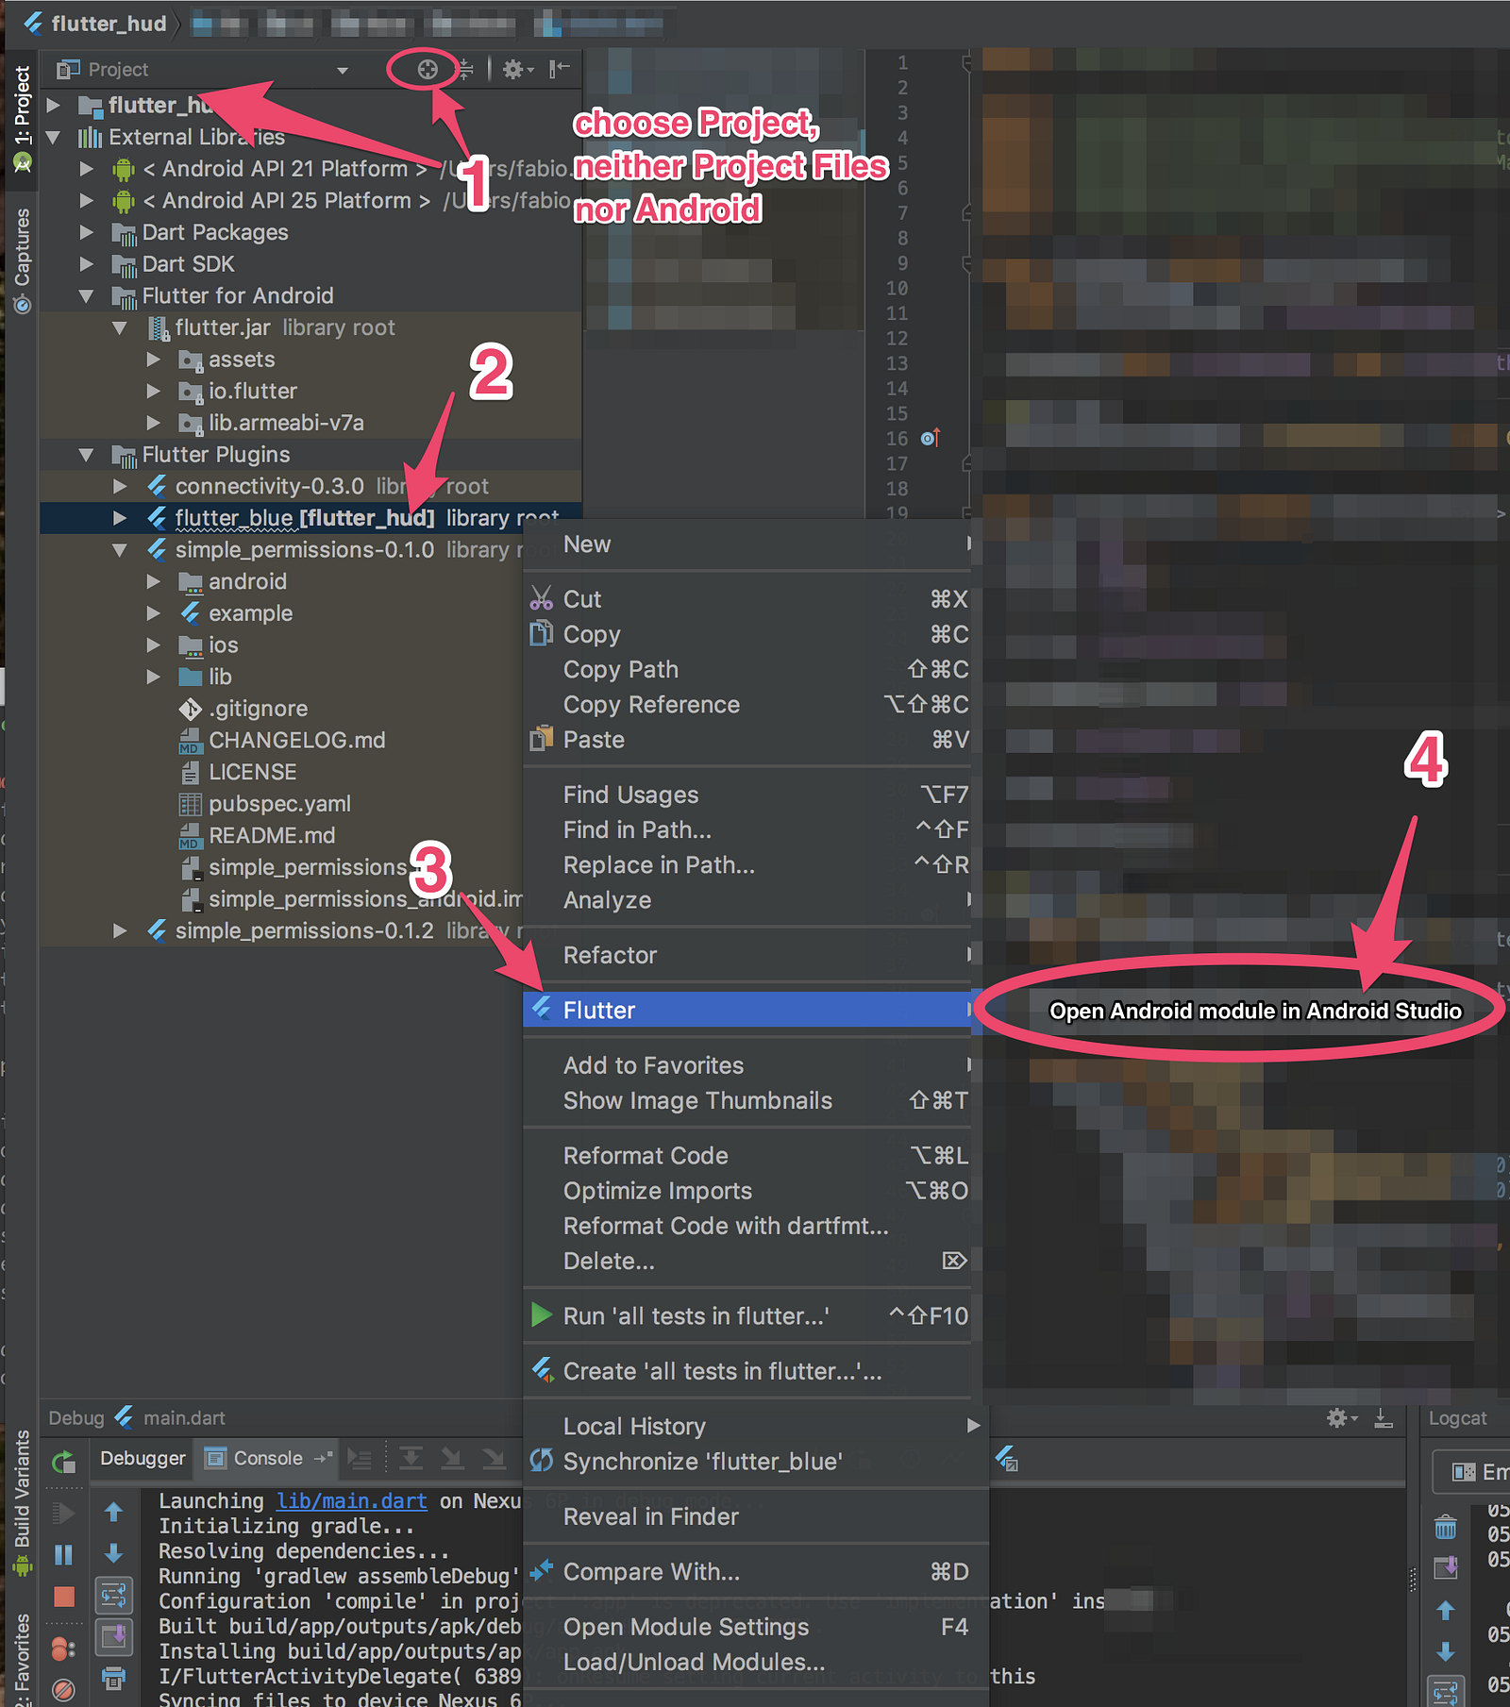1510x1707 pixels.
Task: Open the Captures side tool tab
Action: [22, 259]
